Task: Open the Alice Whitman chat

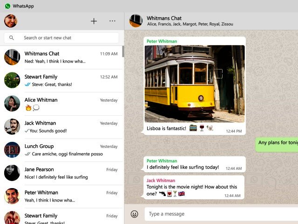Action: point(62,104)
